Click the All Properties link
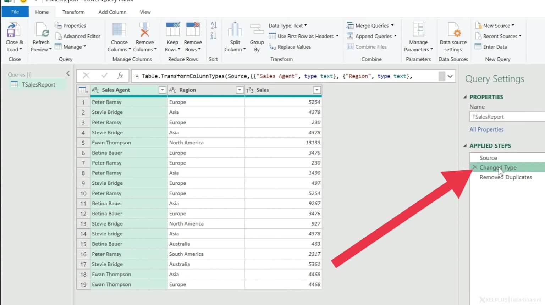 [486, 129]
